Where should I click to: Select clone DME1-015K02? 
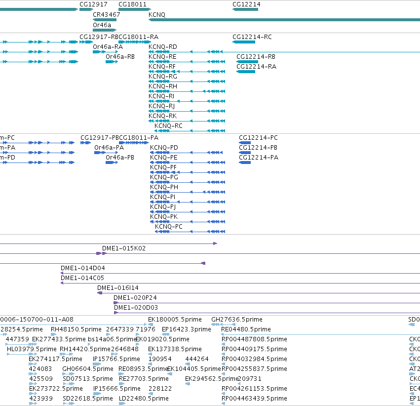(261, 253)
